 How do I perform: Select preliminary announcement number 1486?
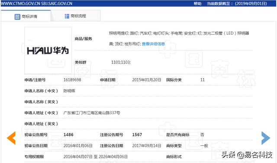tap(68, 134)
